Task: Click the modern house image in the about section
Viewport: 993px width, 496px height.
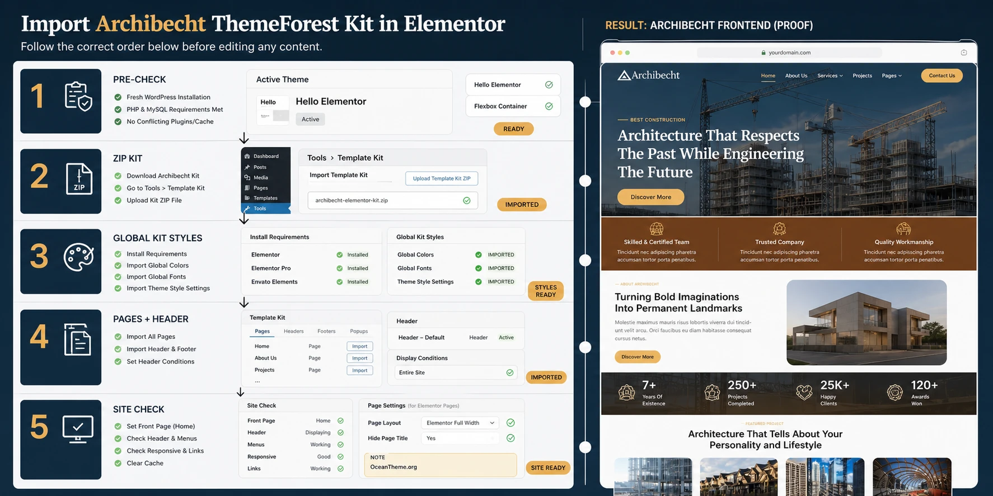Action: [x=866, y=323]
